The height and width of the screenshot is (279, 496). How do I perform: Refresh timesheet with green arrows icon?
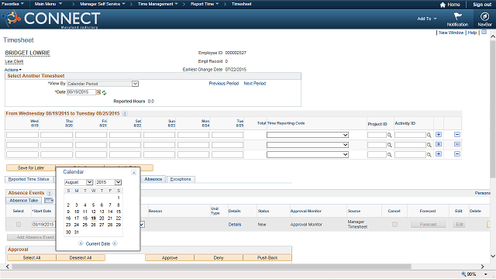point(104,93)
